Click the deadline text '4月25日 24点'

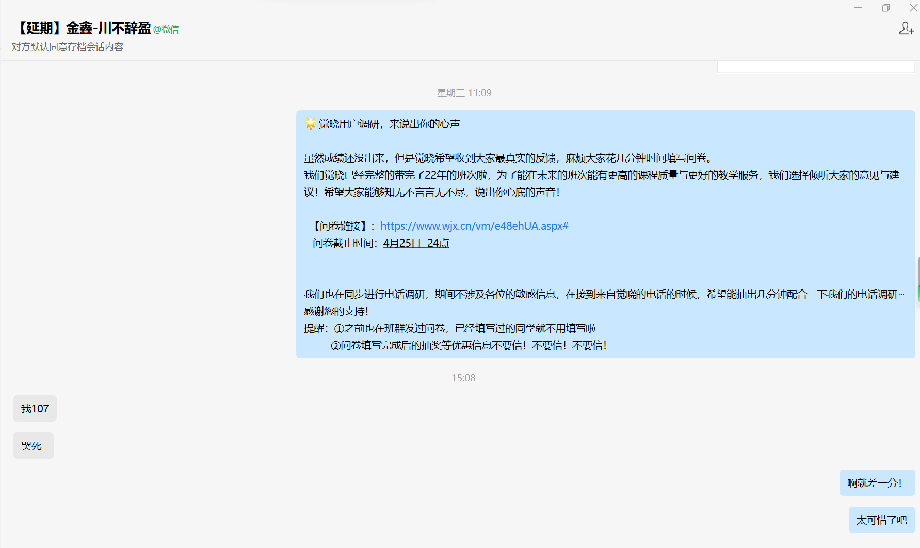click(x=416, y=243)
